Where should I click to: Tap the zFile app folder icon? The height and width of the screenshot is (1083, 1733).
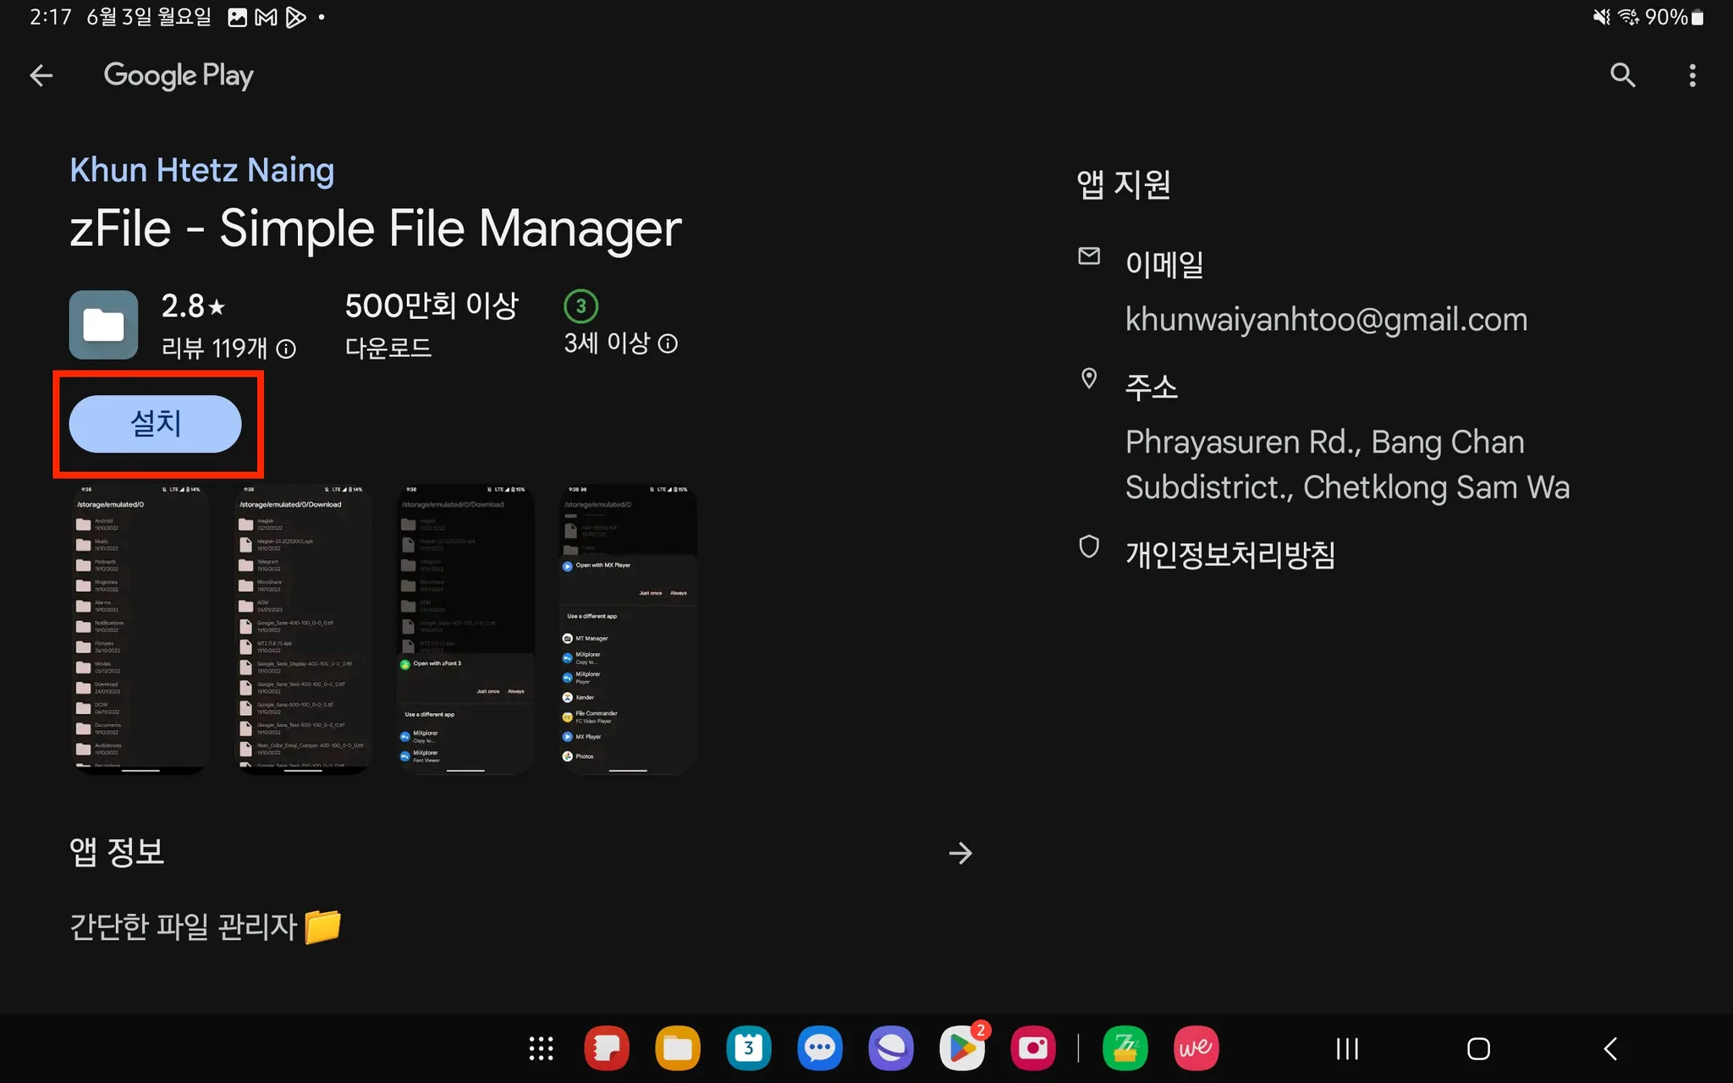click(103, 325)
